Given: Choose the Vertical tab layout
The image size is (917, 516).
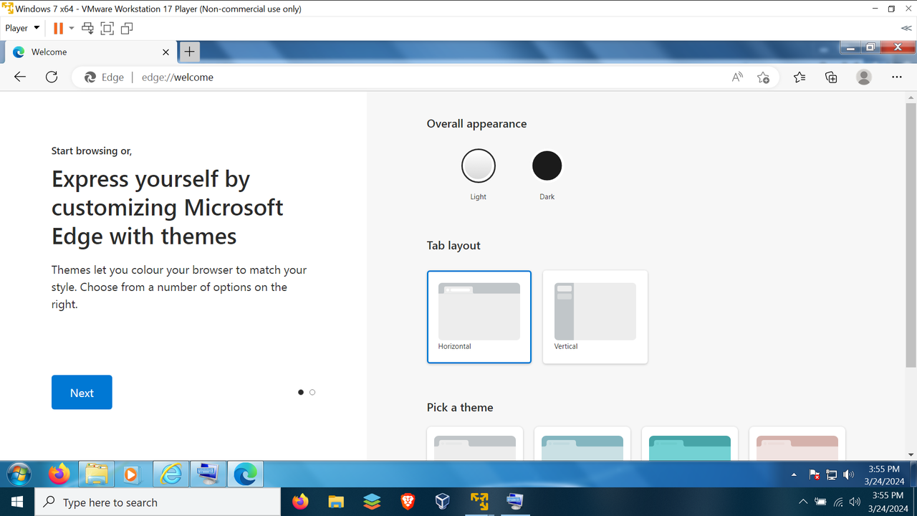Looking at the screenshot, I should [x=595, y=317].
